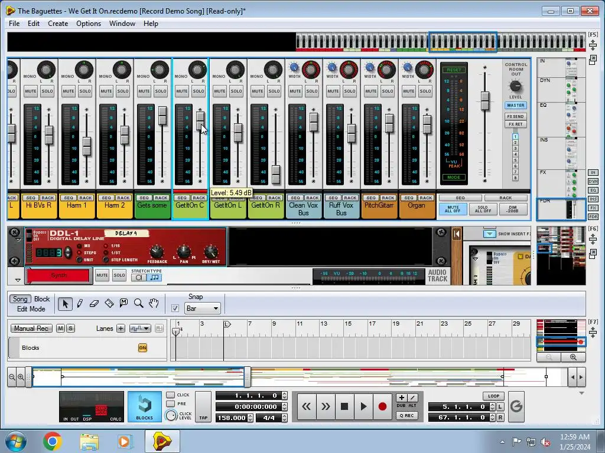
Task: Switch Edit Mode to Block
Action: click(42, 299)
